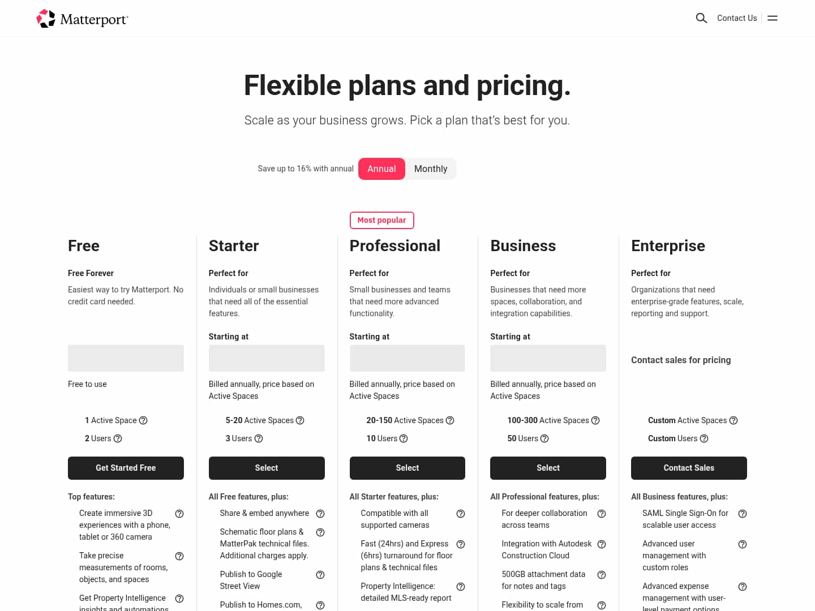Click help icon beside 50 Users
Viewport: 815px width, 611px height.
544,438
